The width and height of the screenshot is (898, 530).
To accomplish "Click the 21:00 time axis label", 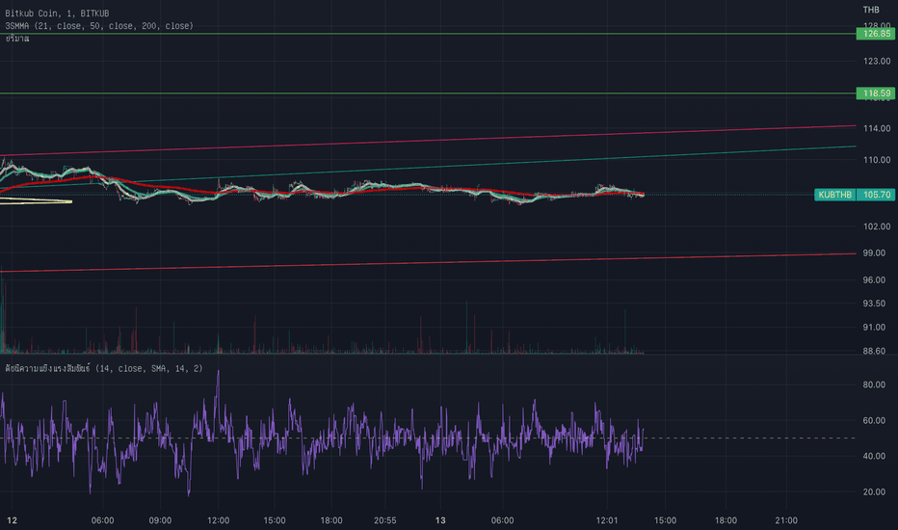I will 786,520.
